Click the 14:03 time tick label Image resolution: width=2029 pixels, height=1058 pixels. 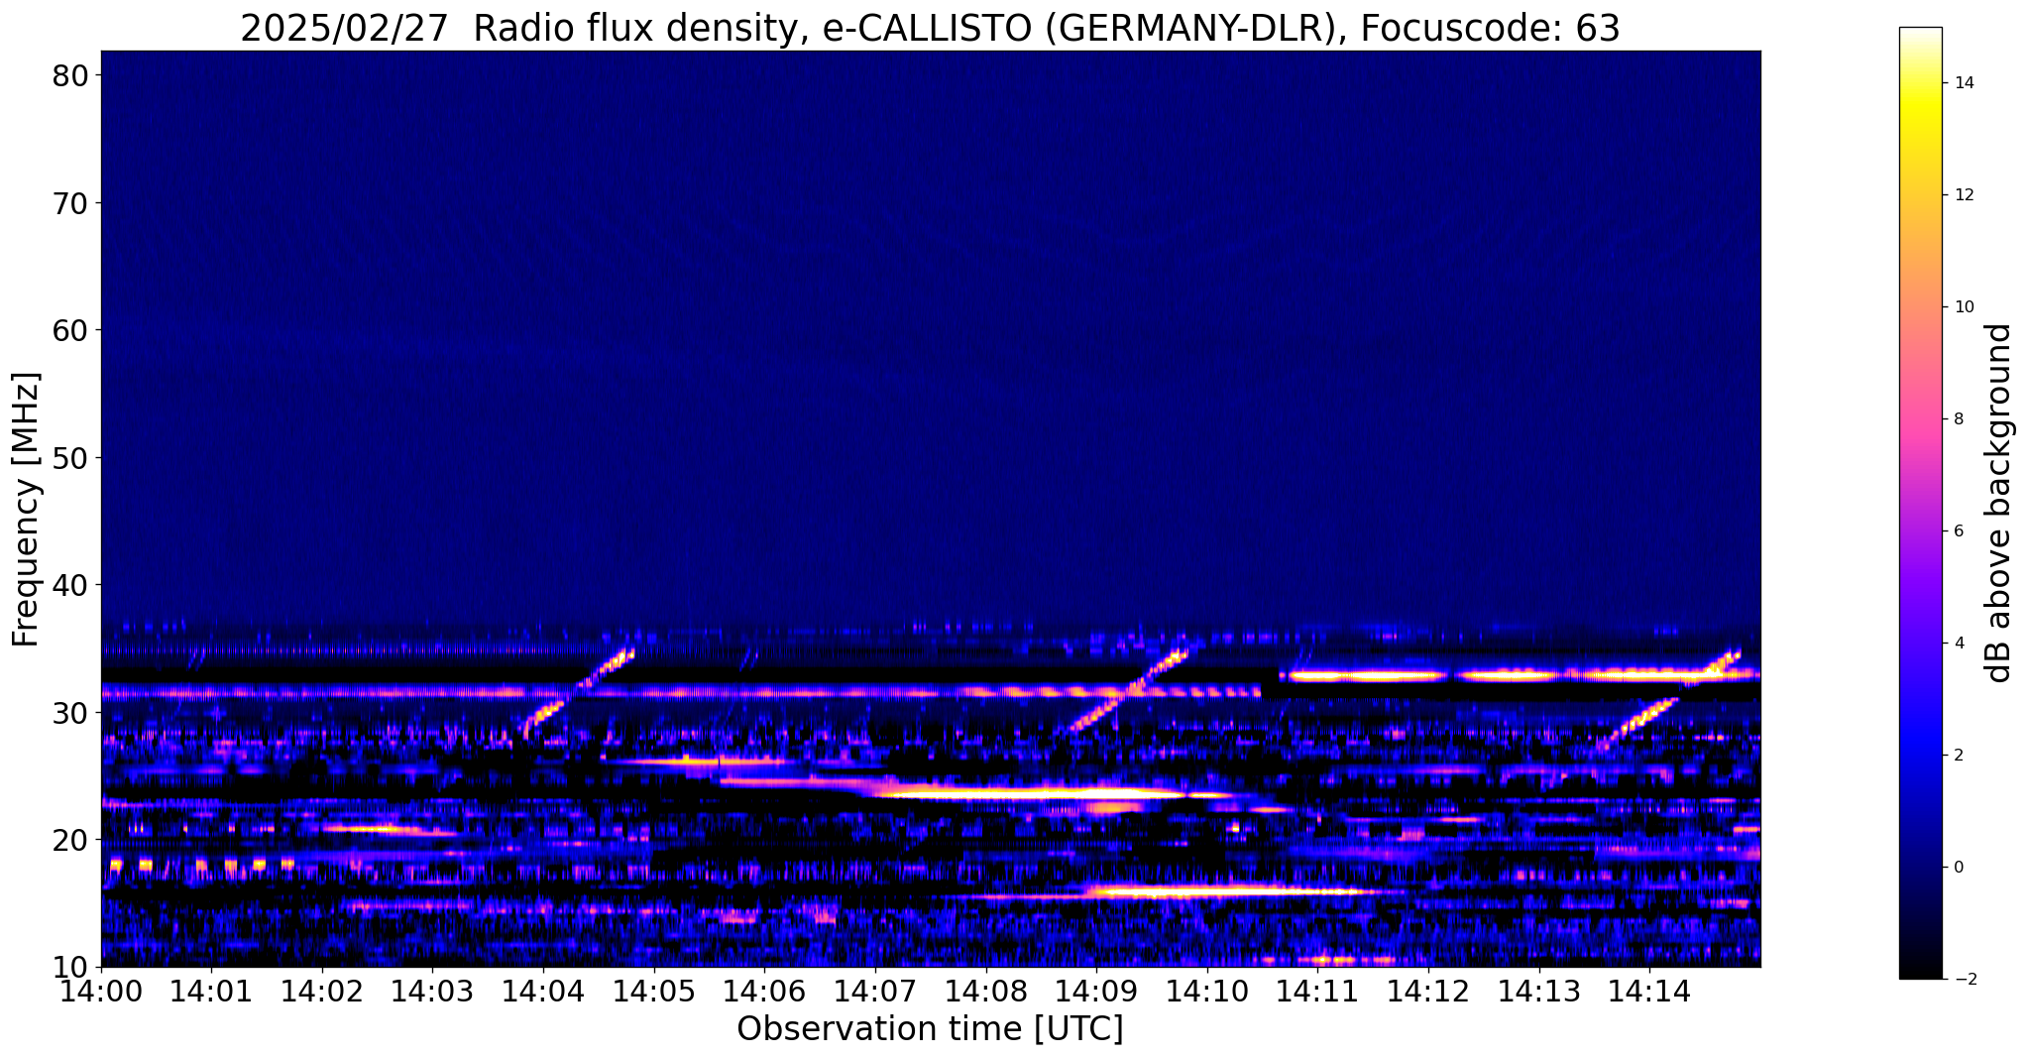point(432,992)
